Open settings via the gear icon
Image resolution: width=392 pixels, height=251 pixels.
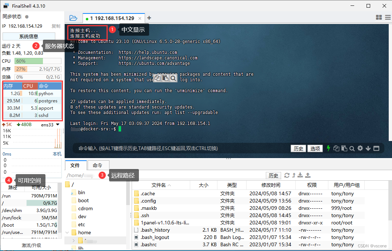(360, 148)
